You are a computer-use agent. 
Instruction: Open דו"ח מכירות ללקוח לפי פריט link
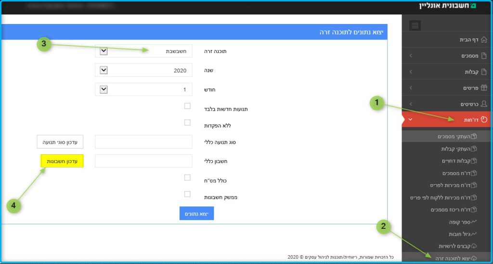pos(440,198)
